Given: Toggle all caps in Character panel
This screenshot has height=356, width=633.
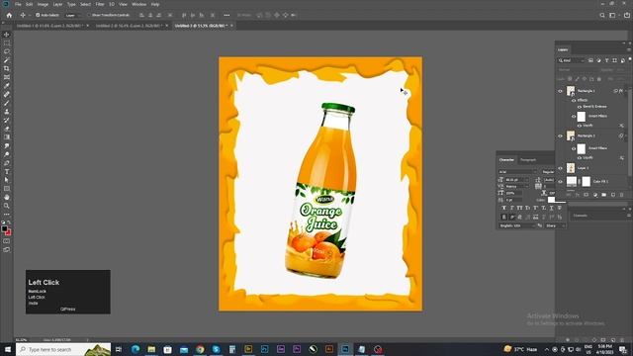Looking at the screenshot, I should click(519, 208).
